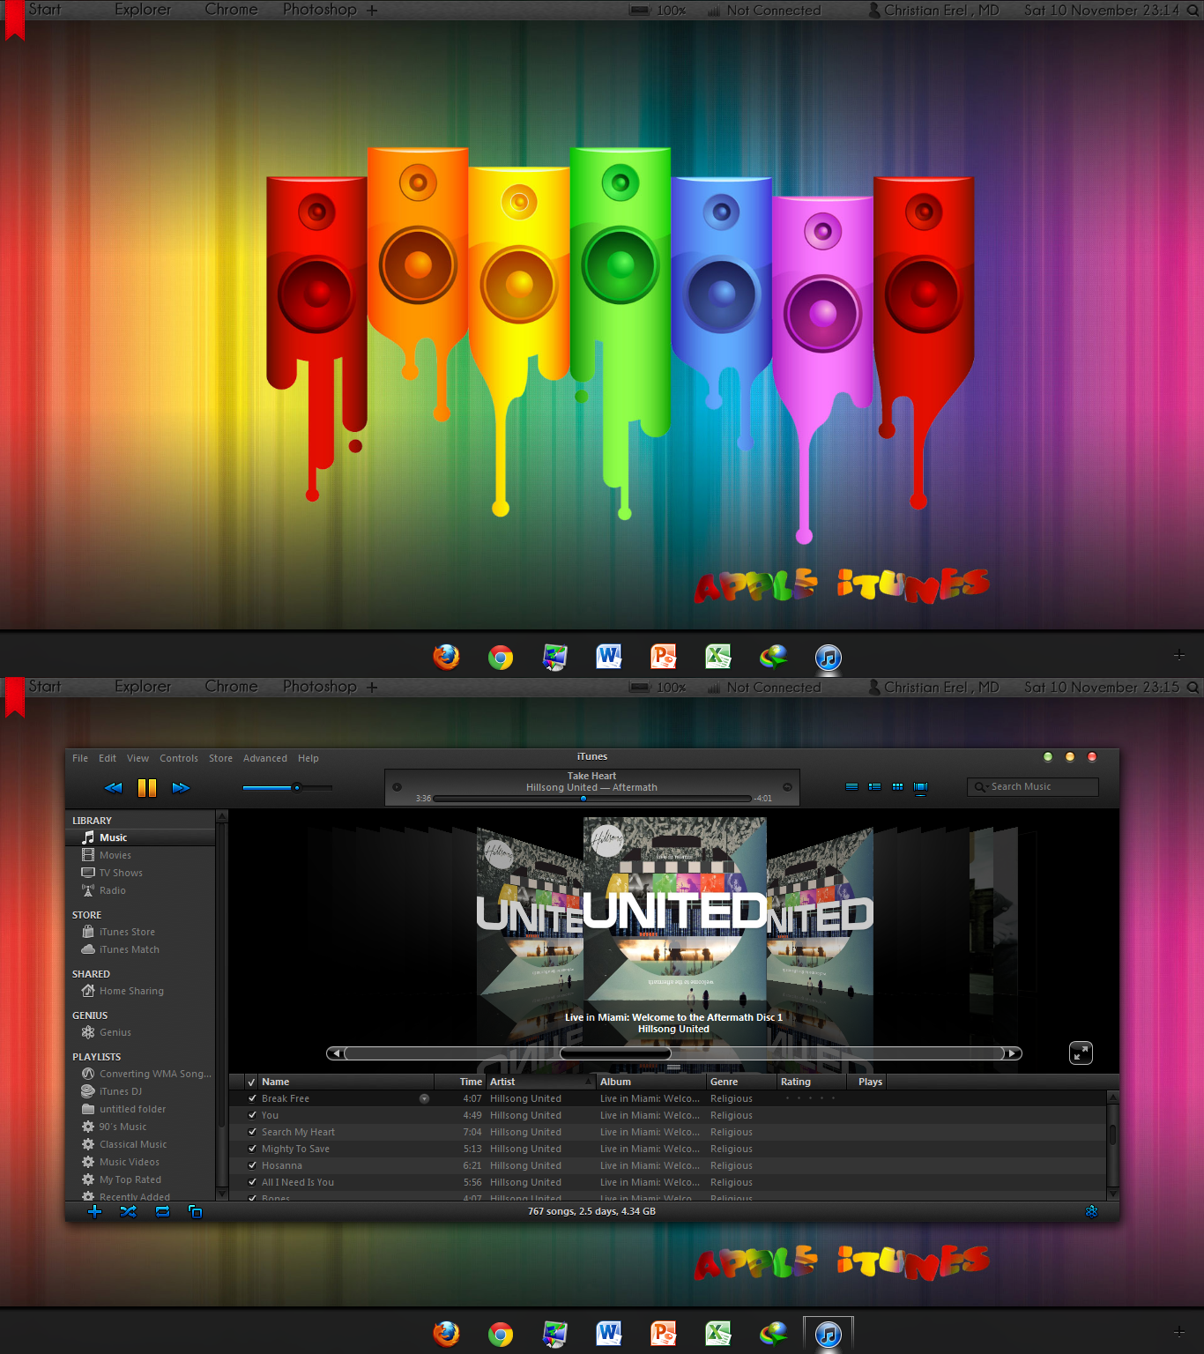The width and height of the screenshot is (1204, 1354).
Task: Sort songs by the Genre column
Action: [x=741, y=1082]
